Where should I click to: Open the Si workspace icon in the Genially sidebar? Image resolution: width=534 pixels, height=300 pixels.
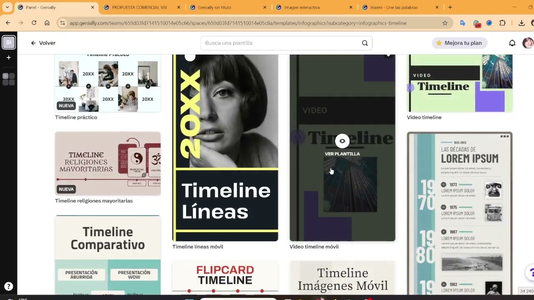coord(9,42)
